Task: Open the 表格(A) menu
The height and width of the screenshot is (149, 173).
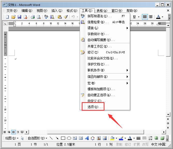Action: [102, 11]
